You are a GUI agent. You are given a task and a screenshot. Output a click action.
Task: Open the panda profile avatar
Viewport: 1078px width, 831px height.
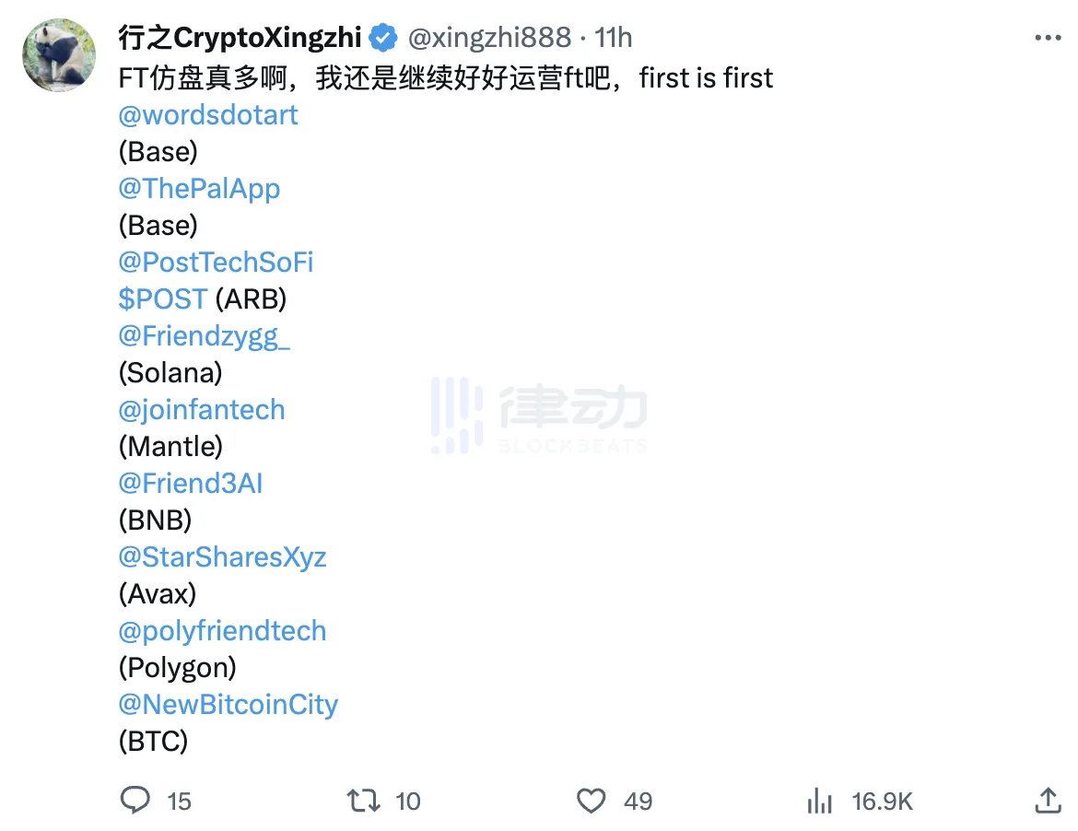[x=59, y=55]
